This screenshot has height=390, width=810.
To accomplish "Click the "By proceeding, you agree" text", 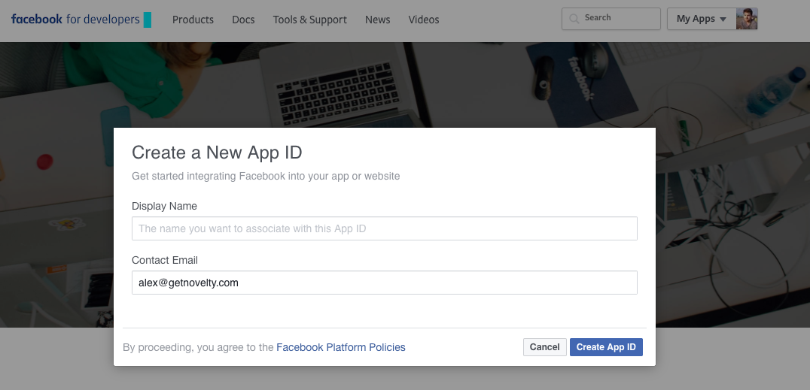I will click(199, 347).
